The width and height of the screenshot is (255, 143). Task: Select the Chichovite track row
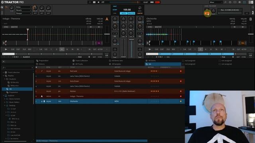[x=110, y=101]
